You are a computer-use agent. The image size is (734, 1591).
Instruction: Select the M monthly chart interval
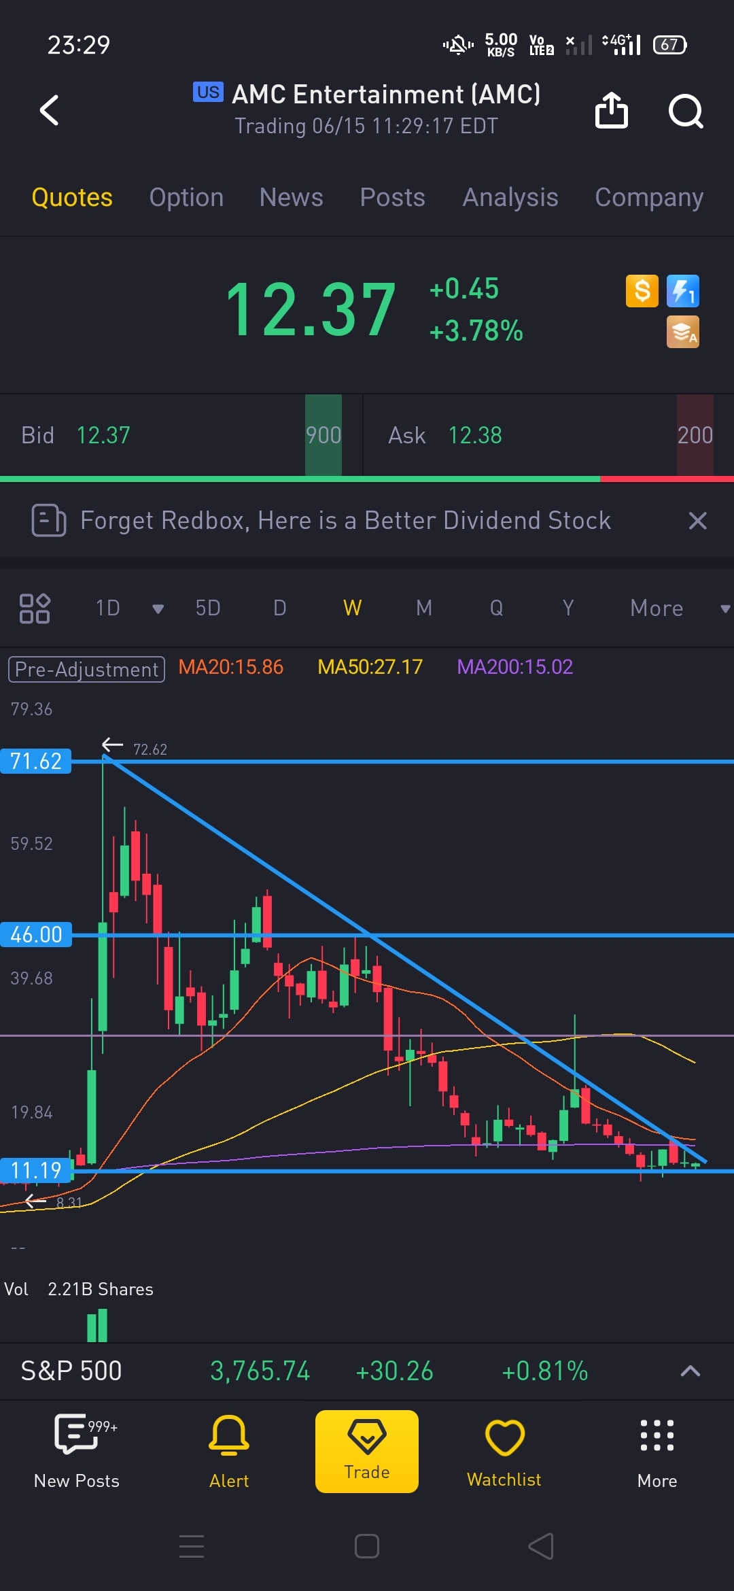tap(424, 608)
